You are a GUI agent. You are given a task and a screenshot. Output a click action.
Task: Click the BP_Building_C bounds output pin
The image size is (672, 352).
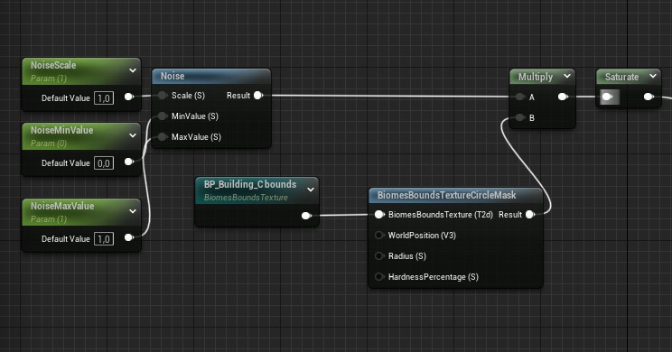point(306,216)
